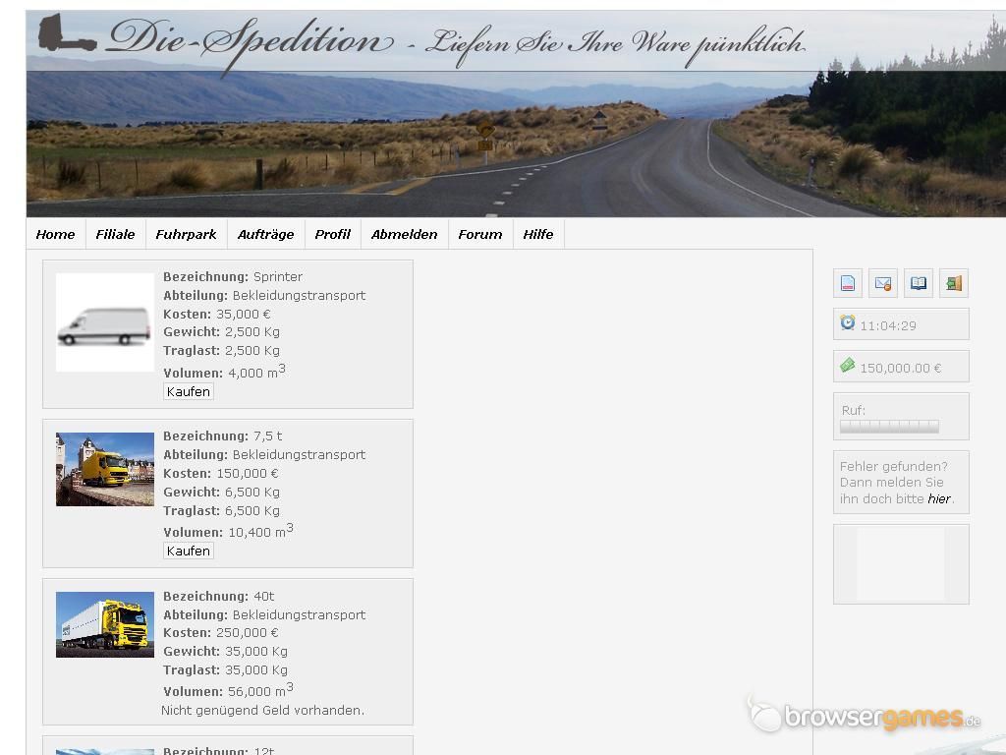Viewport: 1006px width, 755px height.
Task: Click the Die-Spedition header title
Action: point(251,42)
